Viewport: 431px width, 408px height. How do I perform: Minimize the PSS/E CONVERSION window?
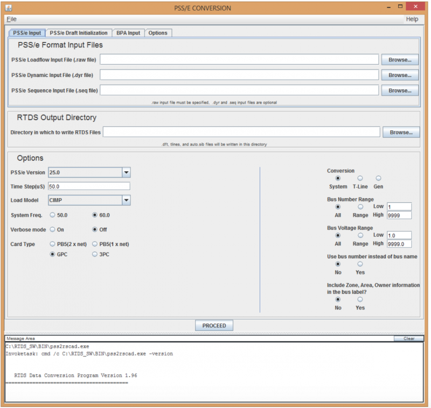point(388,7)
